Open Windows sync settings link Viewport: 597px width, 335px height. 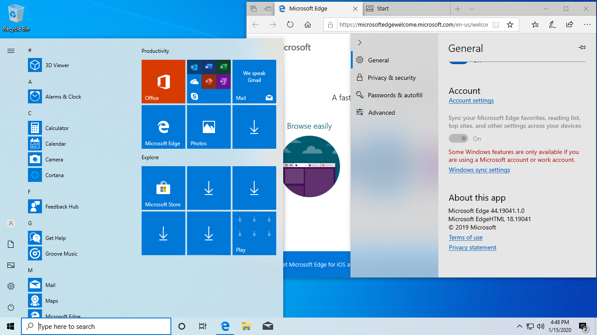pos(479,170)
